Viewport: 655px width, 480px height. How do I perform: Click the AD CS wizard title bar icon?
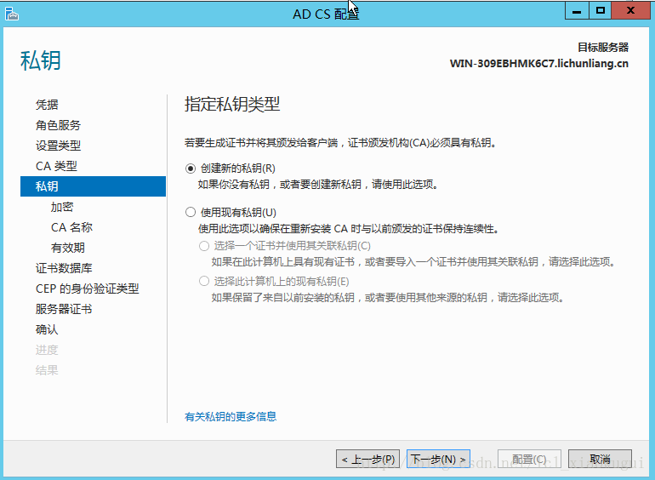click(12, 14)
